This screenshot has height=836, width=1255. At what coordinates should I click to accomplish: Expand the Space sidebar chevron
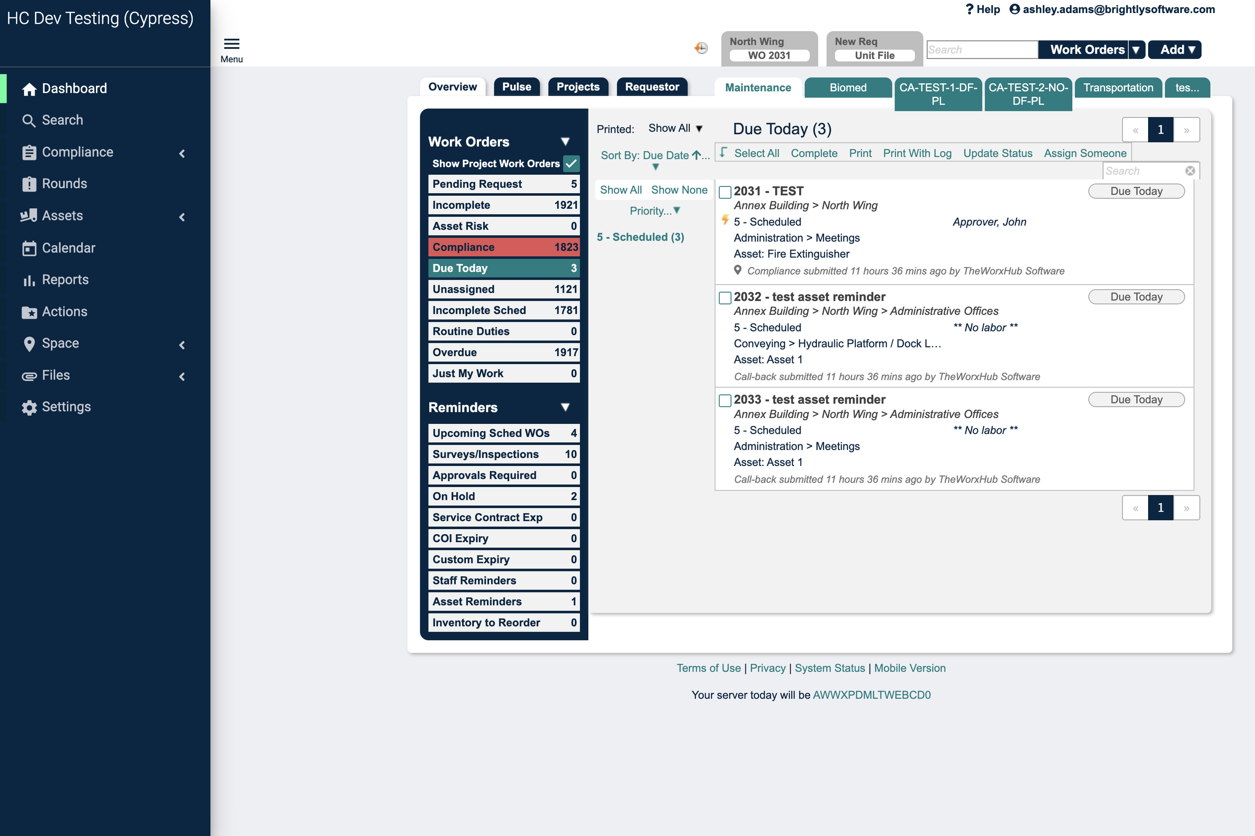tap(182, 345)
